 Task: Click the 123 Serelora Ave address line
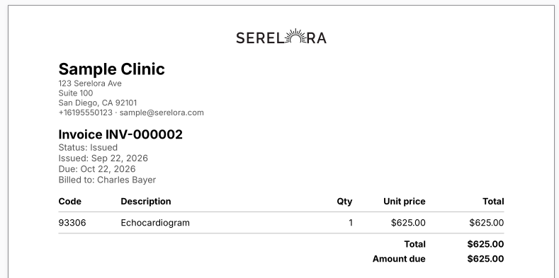pyautogui.click(x=90, y=83)
